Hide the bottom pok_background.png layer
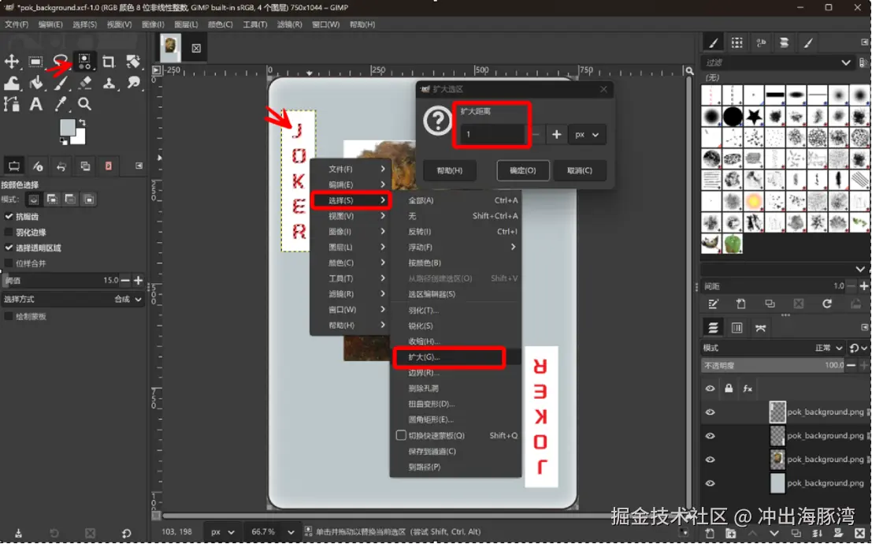The width and height of the screenshot is (872, 544). (x=711, y=483)
